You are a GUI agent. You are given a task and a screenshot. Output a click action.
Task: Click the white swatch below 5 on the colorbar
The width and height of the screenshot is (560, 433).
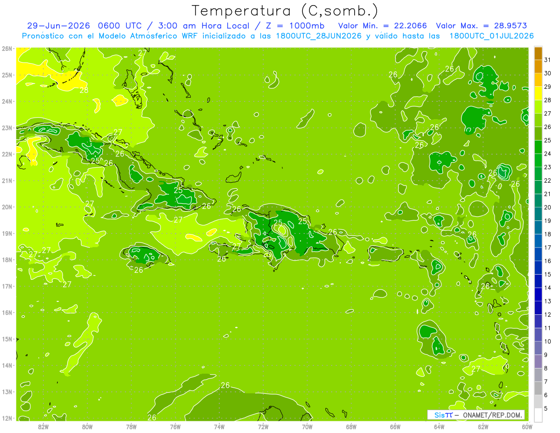538,415
